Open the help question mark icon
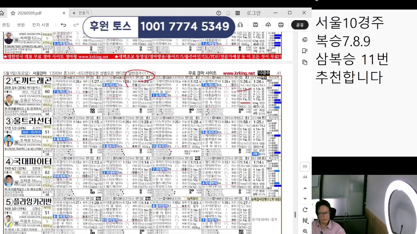This screenshot has width=417, height=234. [219, 13]
